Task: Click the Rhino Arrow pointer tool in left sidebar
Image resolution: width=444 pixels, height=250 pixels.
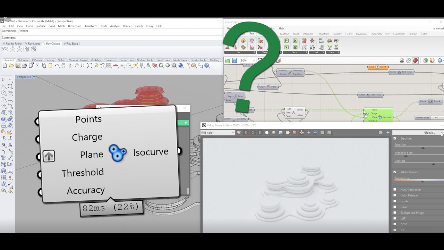Action: click(3, 80)
